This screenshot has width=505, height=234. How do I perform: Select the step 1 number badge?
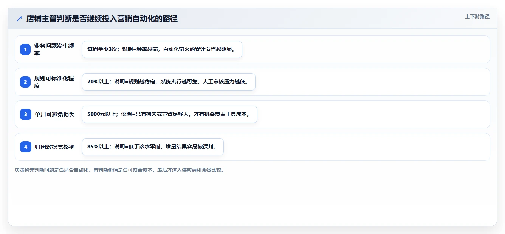tap(26, 49)
